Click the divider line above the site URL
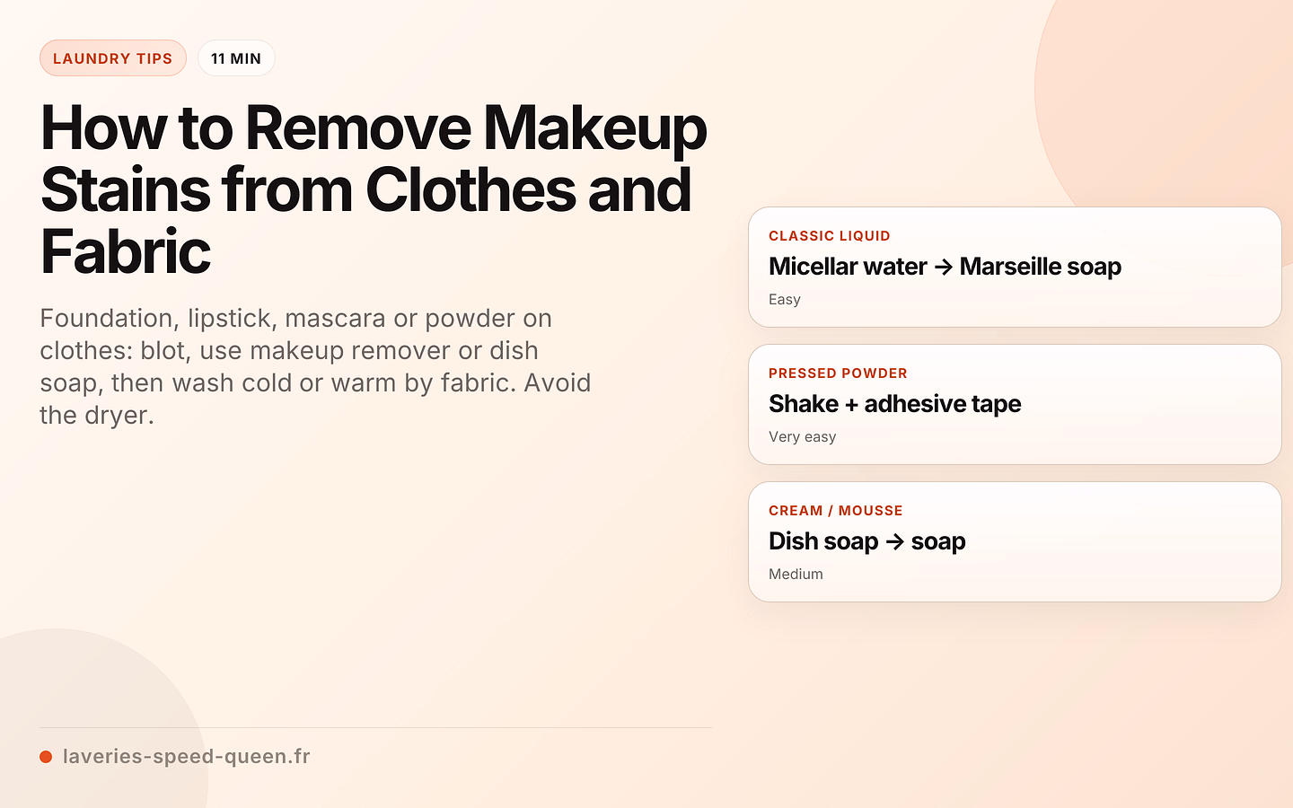Image resolution: width=1293 pixels, height=808 pixels. click(375, 727)
